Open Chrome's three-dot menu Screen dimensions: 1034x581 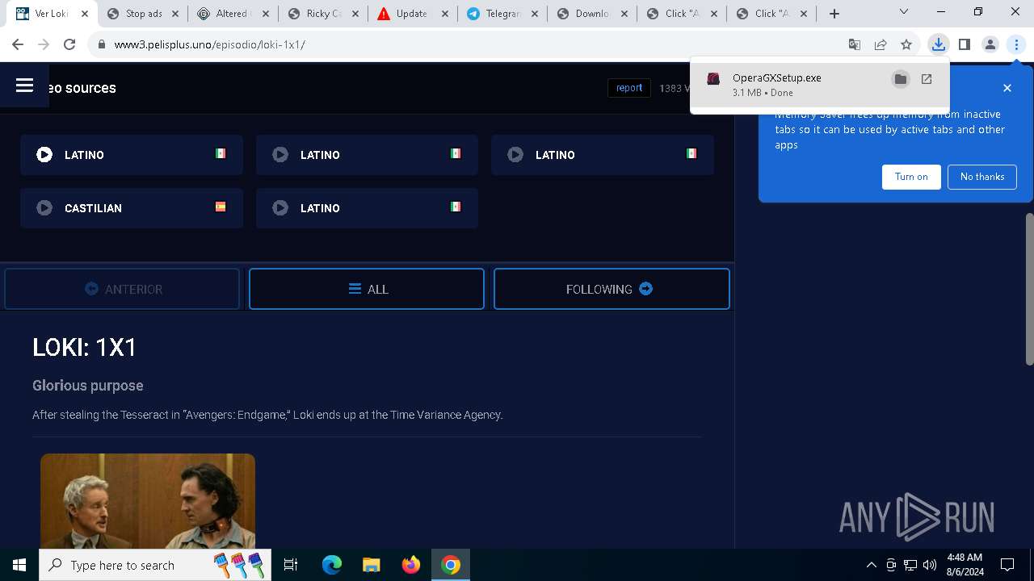[1016, 44]
